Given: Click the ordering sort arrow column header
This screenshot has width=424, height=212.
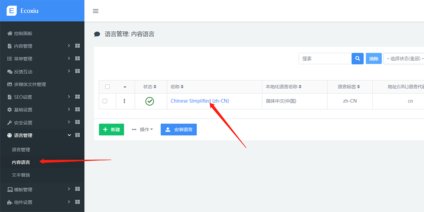Looking at the screenshot, I should [x=125, y=87].
